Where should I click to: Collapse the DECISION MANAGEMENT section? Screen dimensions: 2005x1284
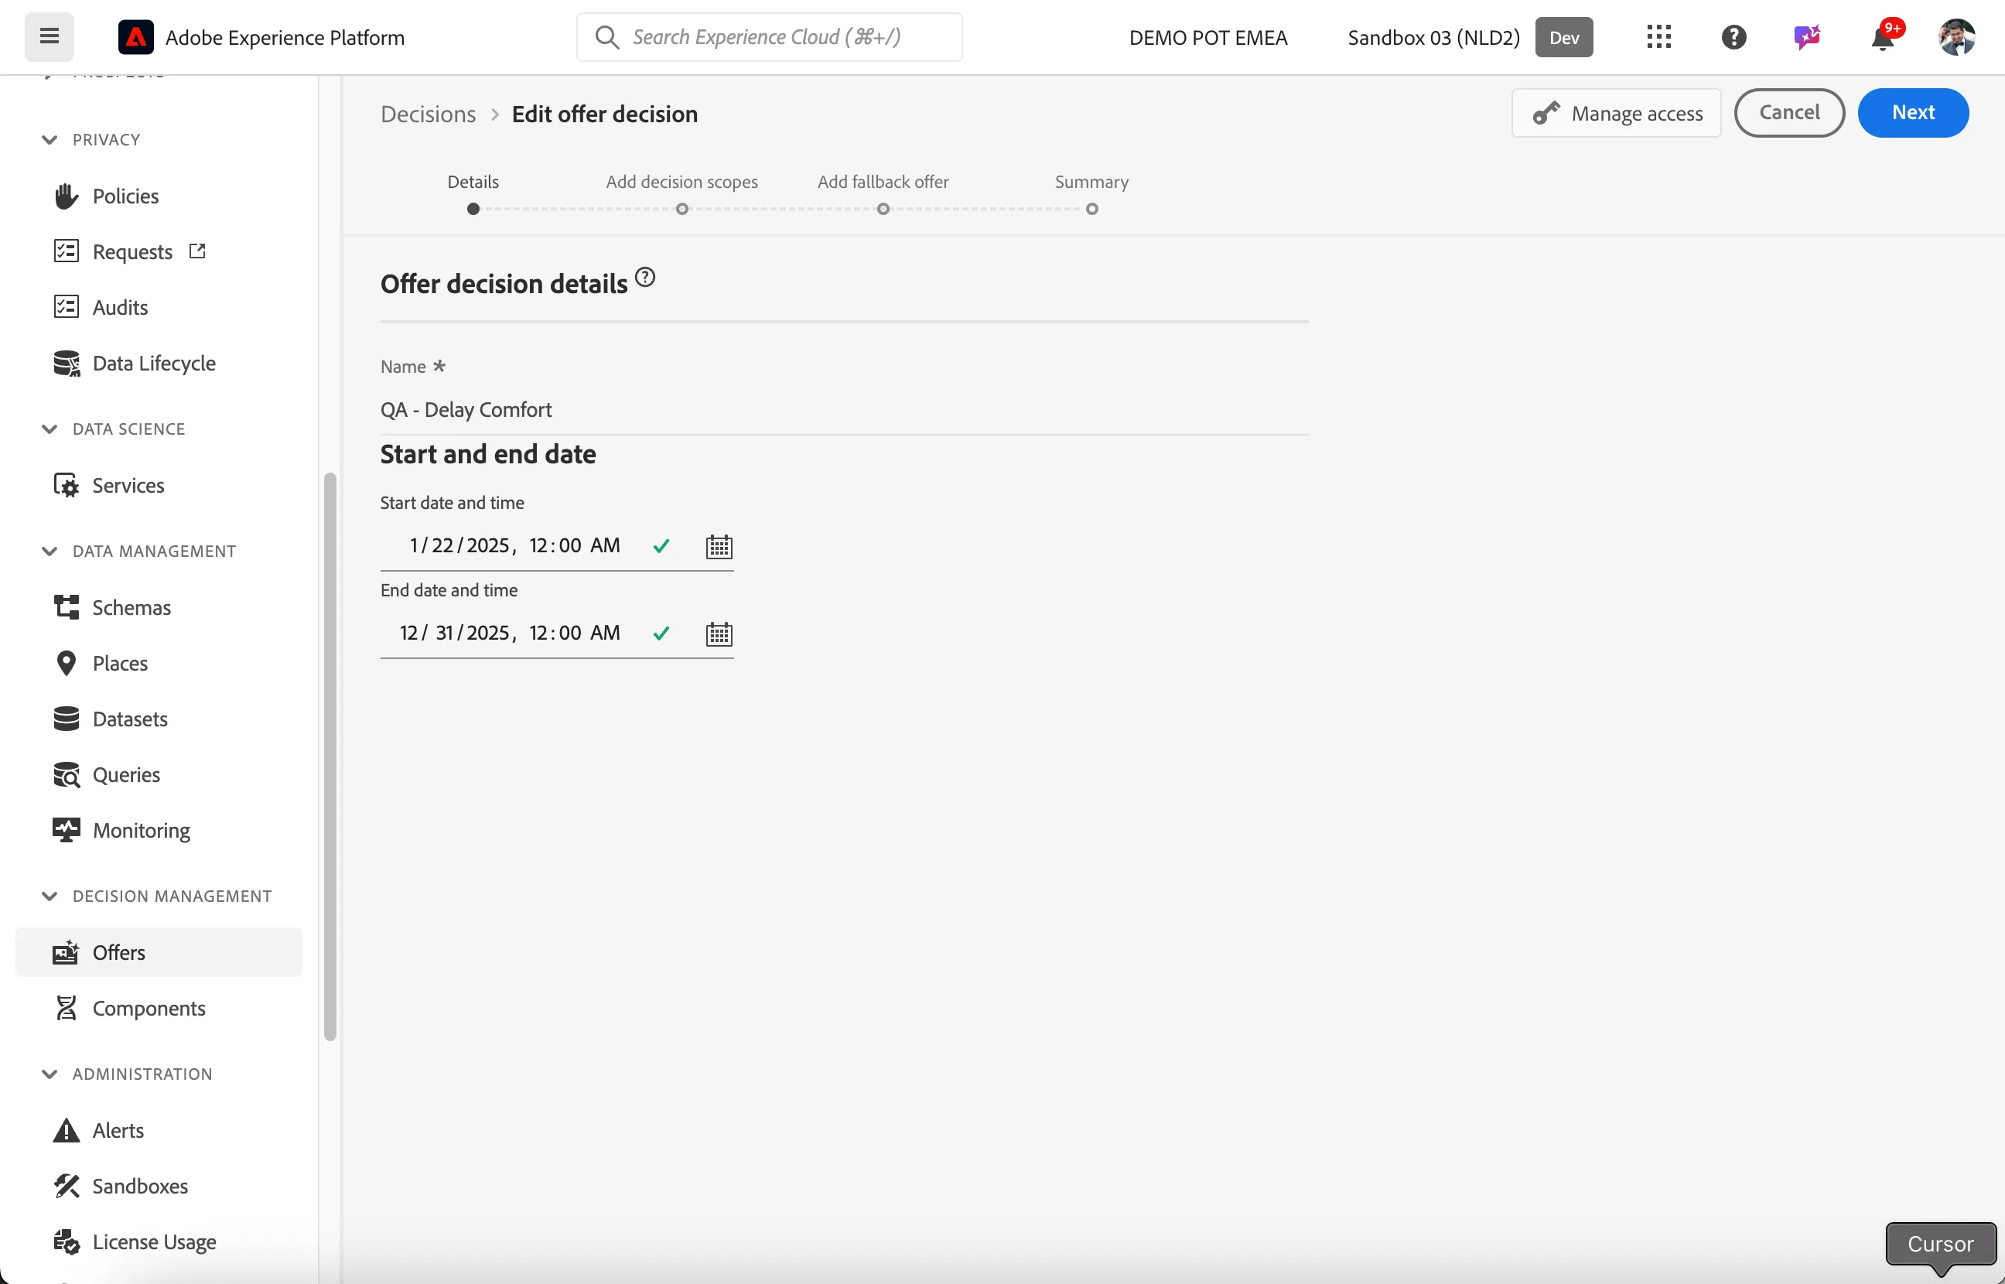click(50, 896)
